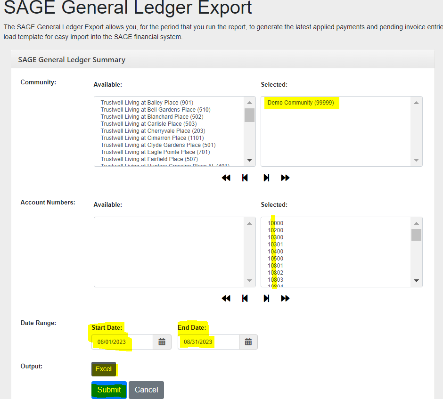Select account number 10802

pos(276,272)
